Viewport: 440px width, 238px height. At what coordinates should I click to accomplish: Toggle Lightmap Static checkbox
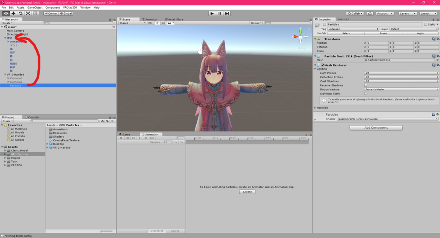tap(366, 93)
